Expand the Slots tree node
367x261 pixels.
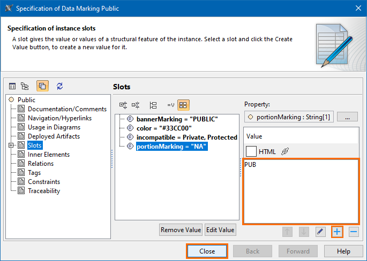pos(11,145)
